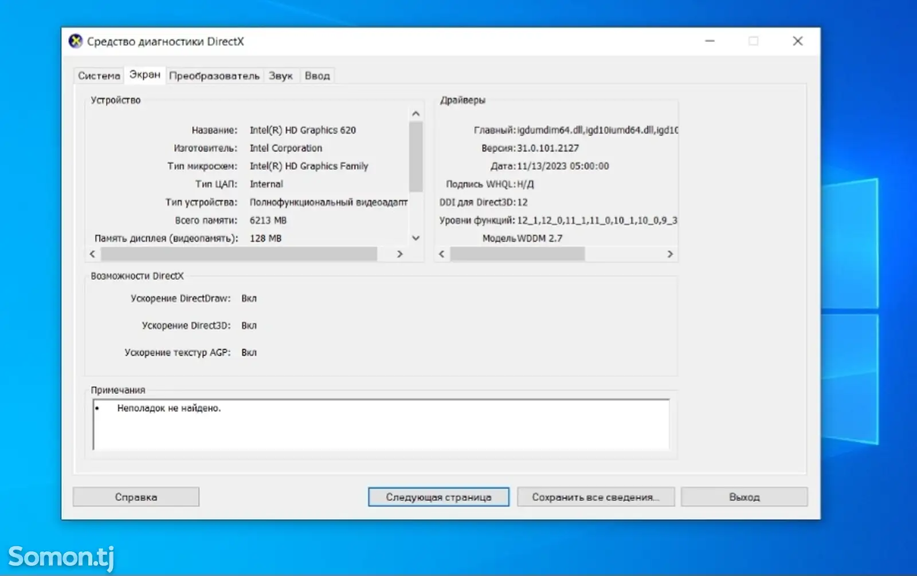Click inside the Примечания notes box
This screenshot has width=917, height=576.
pos(381,424)
